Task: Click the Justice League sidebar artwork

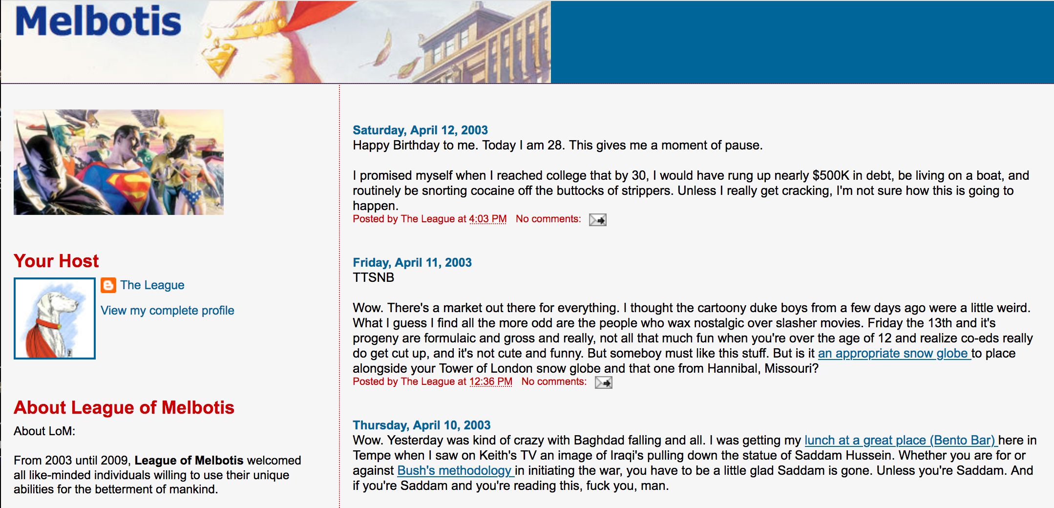Action: (119, 162)
